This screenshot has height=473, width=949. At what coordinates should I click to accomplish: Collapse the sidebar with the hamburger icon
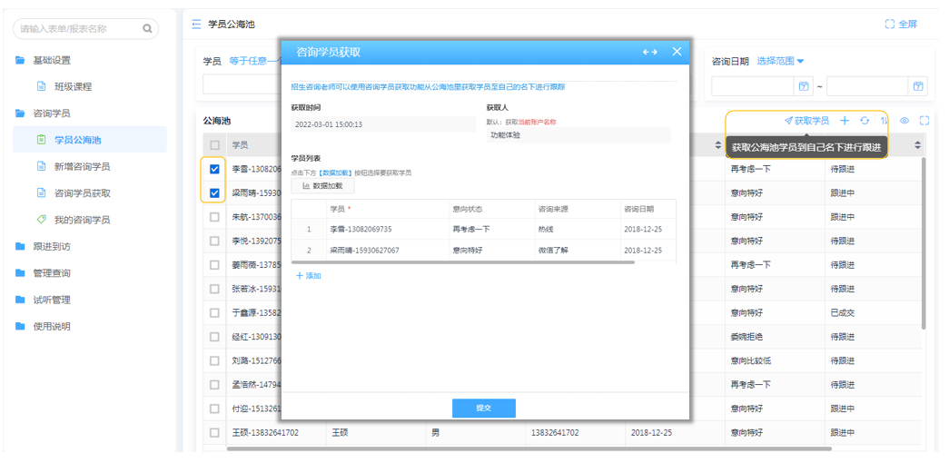(196, 25)
